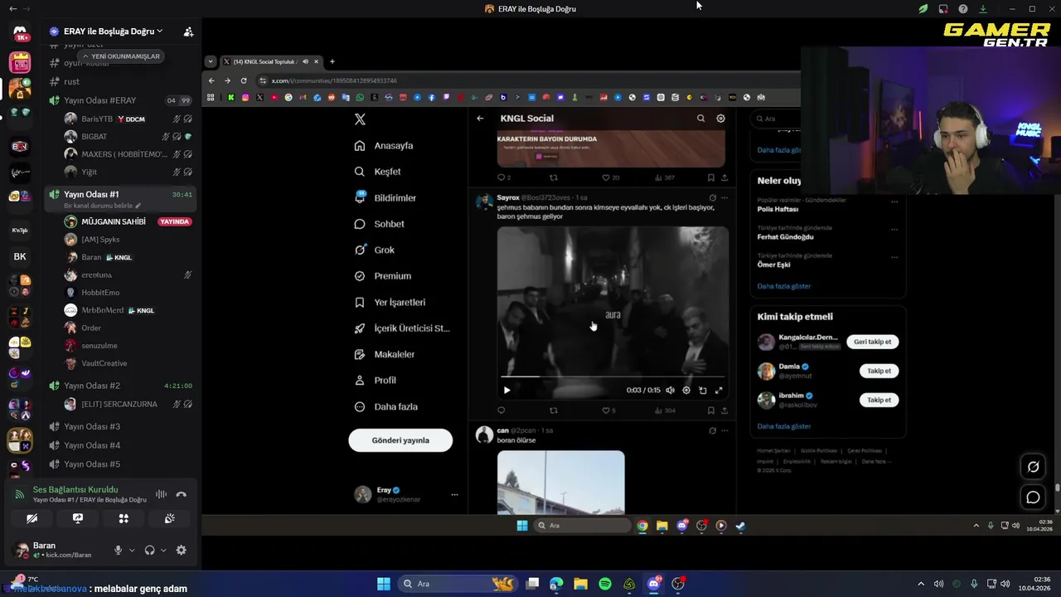Open more options on can's post
This screenshot has width=1061, height=597.
click(724, 431)
